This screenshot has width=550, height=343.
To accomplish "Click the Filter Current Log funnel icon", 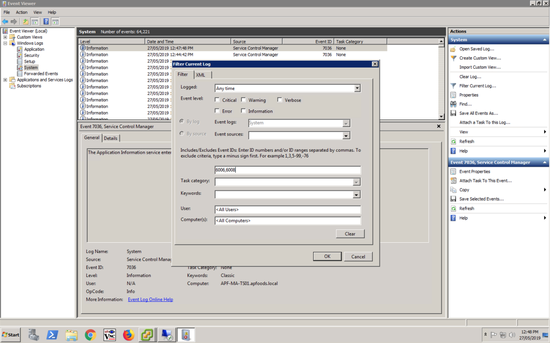I will pyautogui.click(x=454, y=86).
